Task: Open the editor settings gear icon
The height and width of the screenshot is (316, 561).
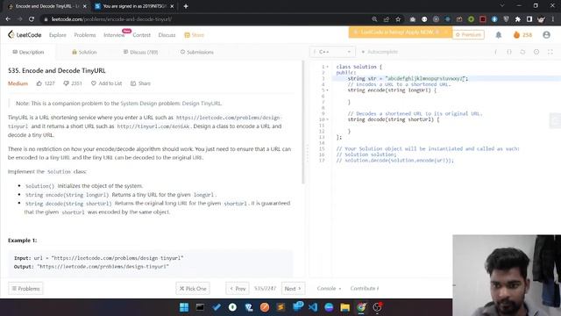Action: click(536, 52)
